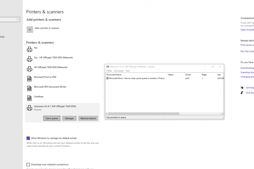Click the Open troubleshooter link
Image resolution: width=254 pixels, height=169 pixels.
pyautogui.click(x=247, y=30)
